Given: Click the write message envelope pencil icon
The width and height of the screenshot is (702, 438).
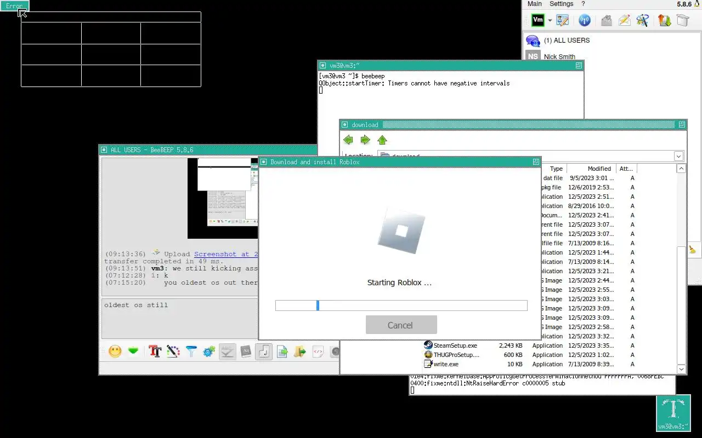Looking at the screenshot, I should (x=624, y=20).
